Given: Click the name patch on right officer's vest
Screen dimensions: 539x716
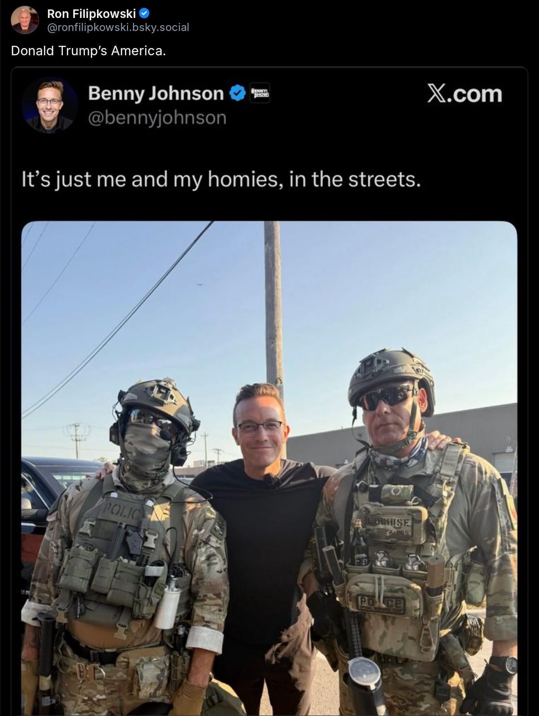Looking at the screenshot, I should (x=389, y=525).
